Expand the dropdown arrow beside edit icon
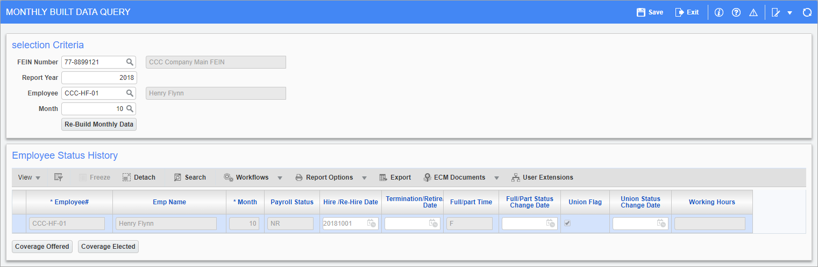 789,13
